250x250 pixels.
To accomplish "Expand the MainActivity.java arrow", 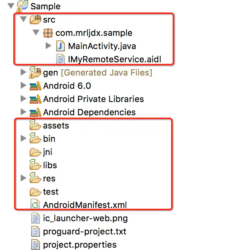I will tap(48, 46).
